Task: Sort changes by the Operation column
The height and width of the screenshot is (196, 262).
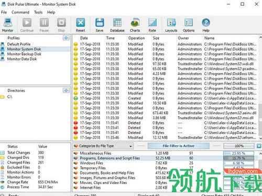Action: pyautogui.click(x=136, y=38)
